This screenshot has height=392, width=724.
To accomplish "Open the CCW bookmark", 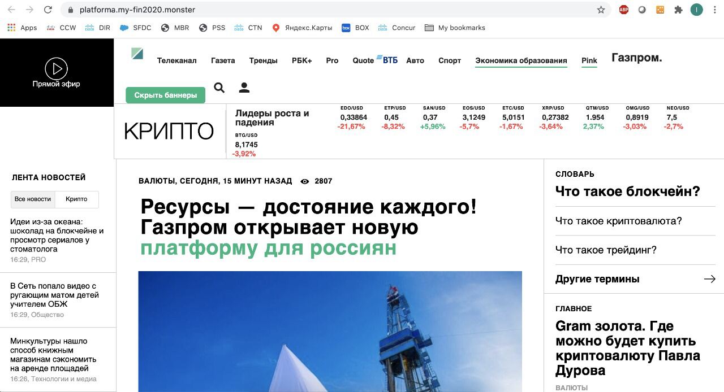I will (61, 28).
